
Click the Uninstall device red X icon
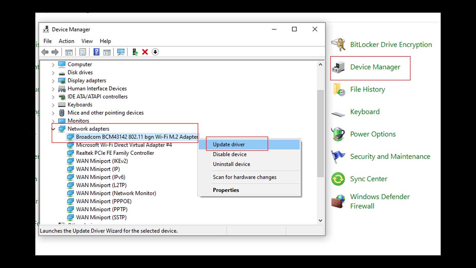(x=145, y=52)
